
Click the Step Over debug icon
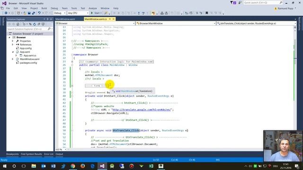pyautogui.click(x=143, y=13)
